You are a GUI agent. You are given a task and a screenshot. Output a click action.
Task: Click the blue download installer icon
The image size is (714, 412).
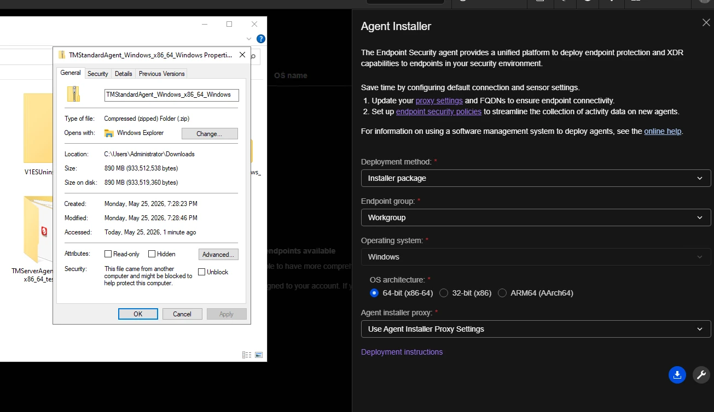click(677, 375)
